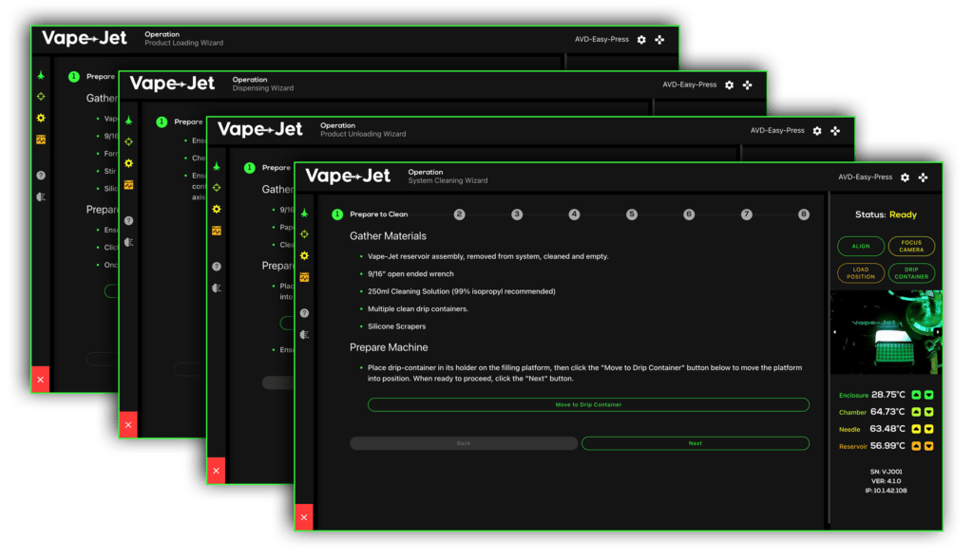Screen dimensions: 973x558
Task: Raise Chamber temperature with up arrow
Action: click(916, 412)
